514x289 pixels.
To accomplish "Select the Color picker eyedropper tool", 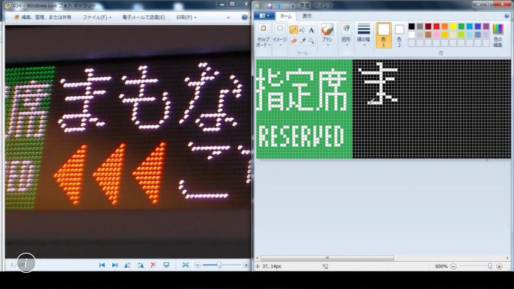I will (302, 41).
